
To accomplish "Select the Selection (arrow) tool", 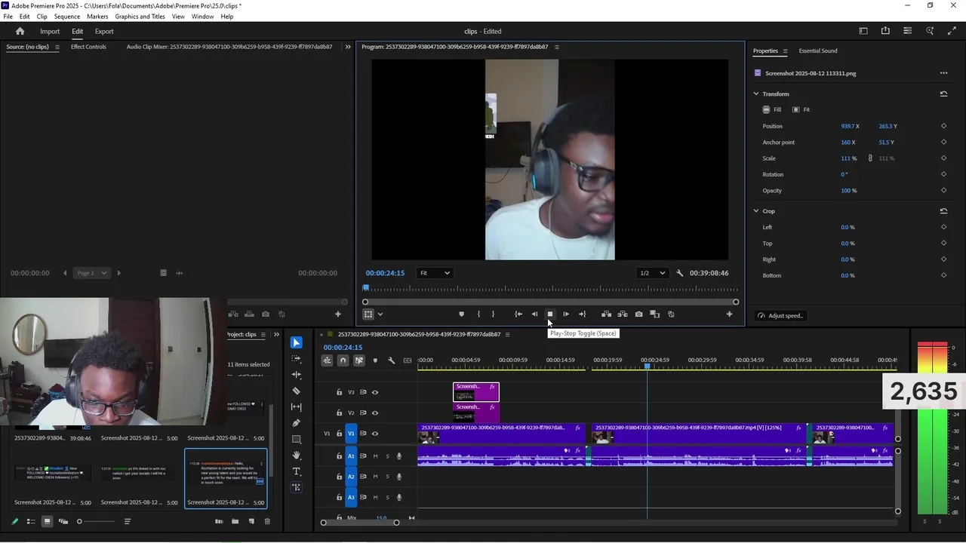I will pos(296,342).
